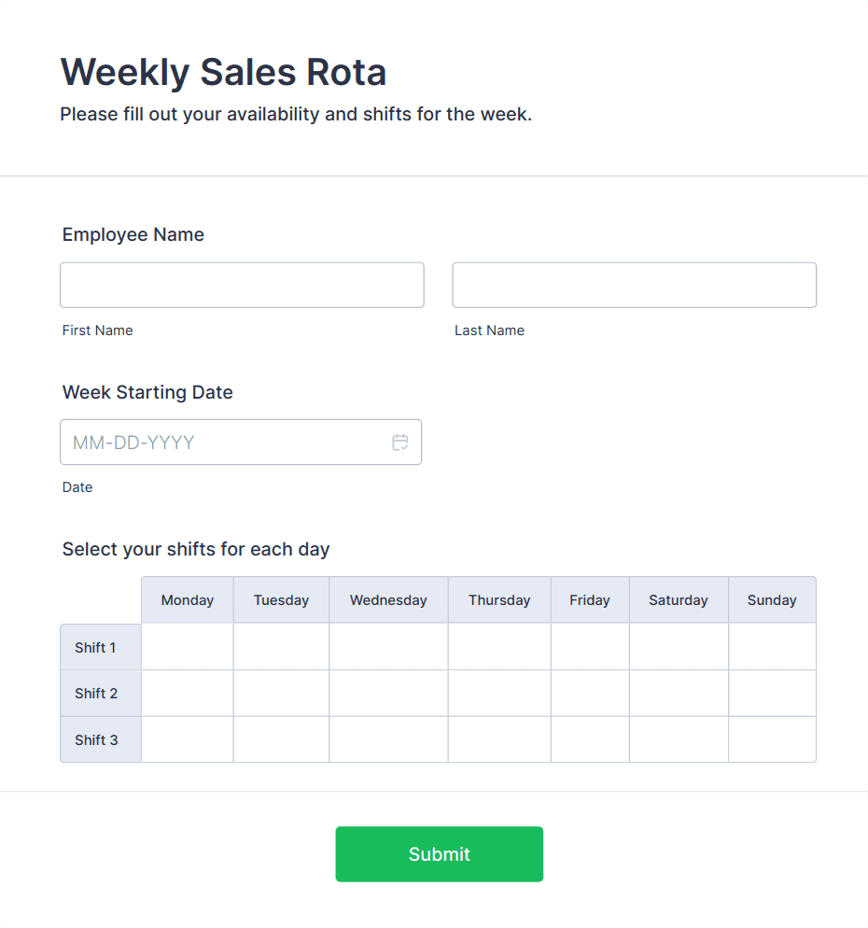Click the First Name input field
This screenshot has width=868, height=928.
242,285
